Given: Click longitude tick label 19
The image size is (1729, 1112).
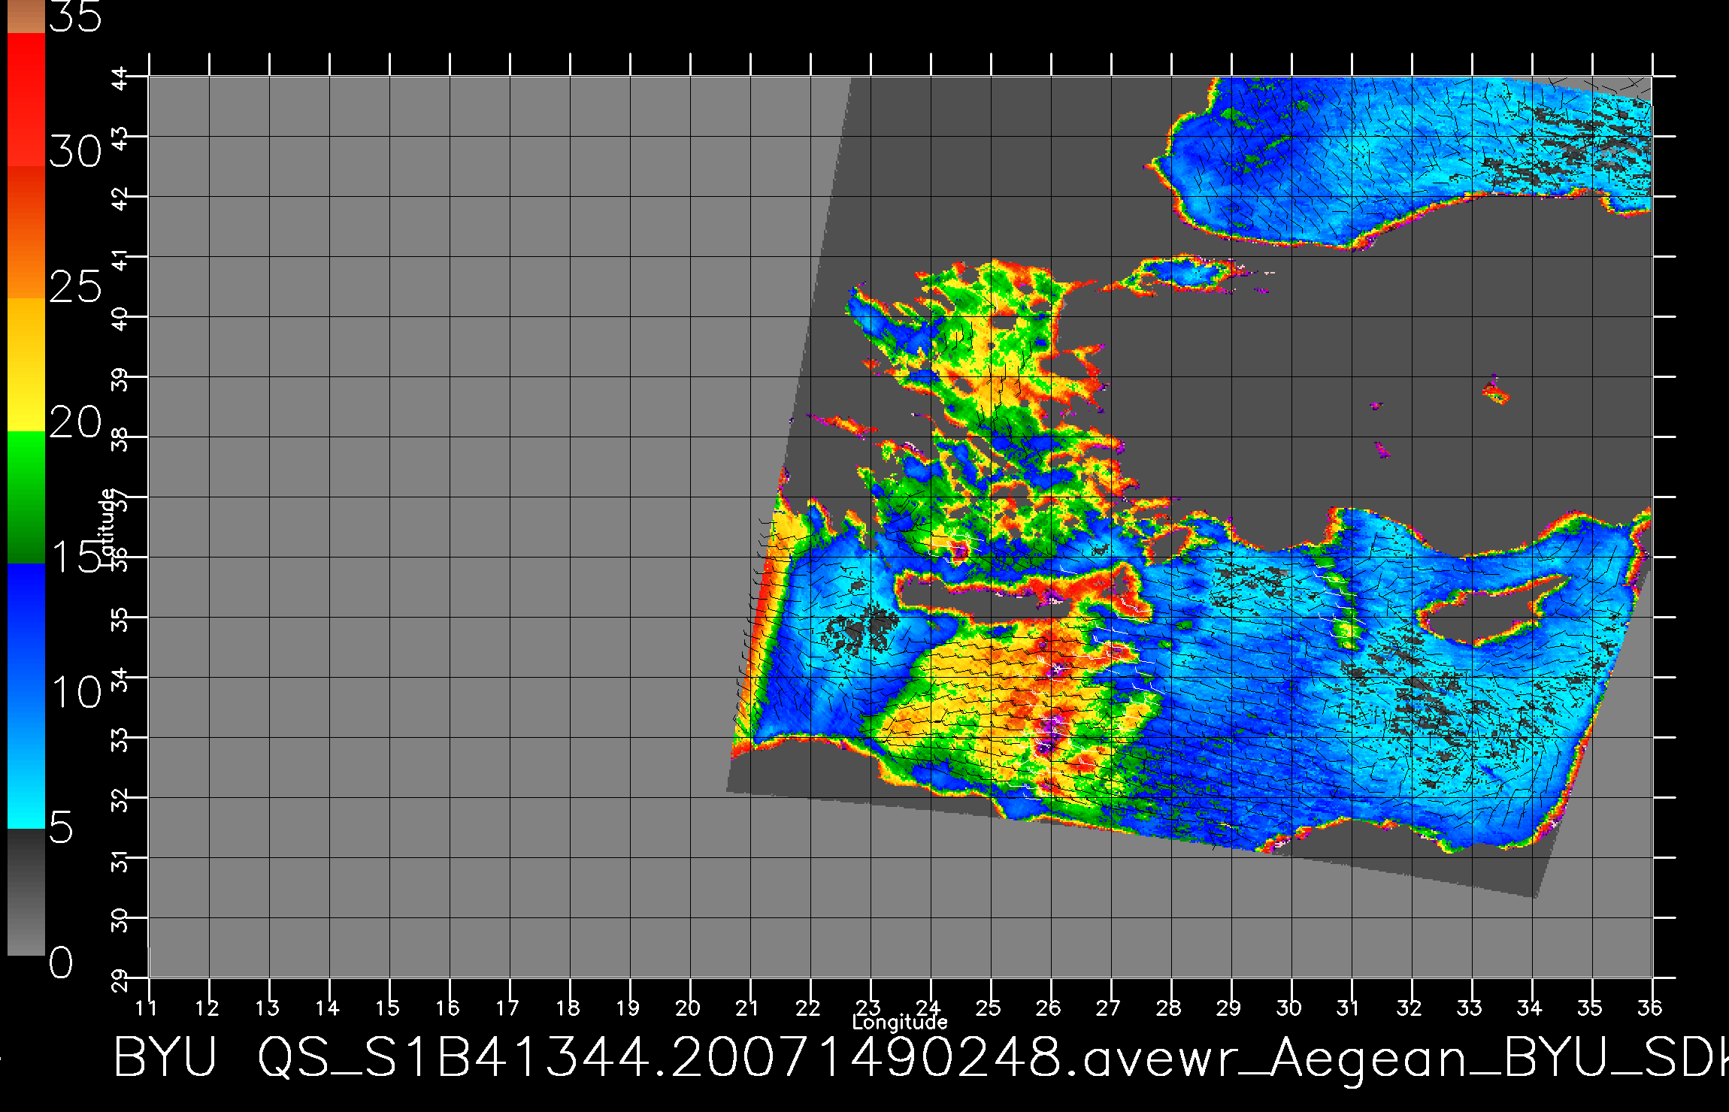Looking at the screenshot, I should [x=628, y=1008].
